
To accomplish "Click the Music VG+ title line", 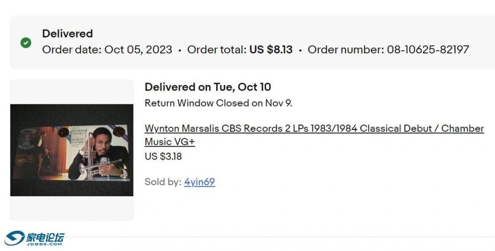I will click(170, 142).
